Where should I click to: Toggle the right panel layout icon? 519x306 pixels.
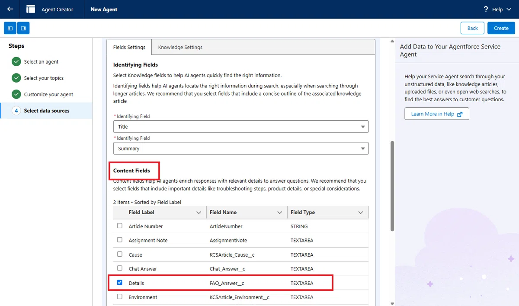(23, 28)
